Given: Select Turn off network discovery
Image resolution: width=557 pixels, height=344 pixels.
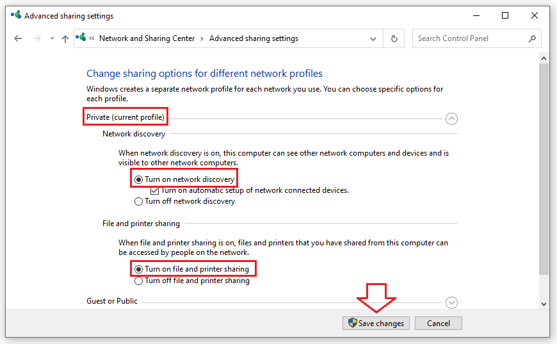Looking at the screenshot, I should coord(138,201).
